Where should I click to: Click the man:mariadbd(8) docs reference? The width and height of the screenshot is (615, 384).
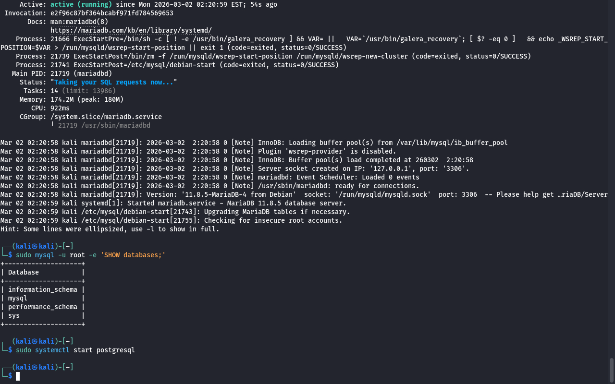79,22
